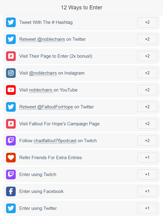Click the Twitter icon beside Tweet With The # Hashtag
The image size is (163, 218).
pos(11,22)
